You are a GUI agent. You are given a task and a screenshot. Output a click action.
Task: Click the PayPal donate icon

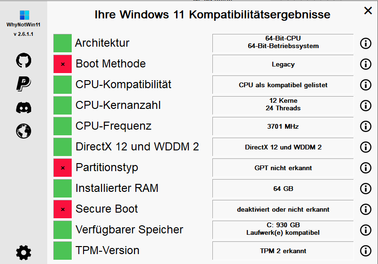[24, 83]
